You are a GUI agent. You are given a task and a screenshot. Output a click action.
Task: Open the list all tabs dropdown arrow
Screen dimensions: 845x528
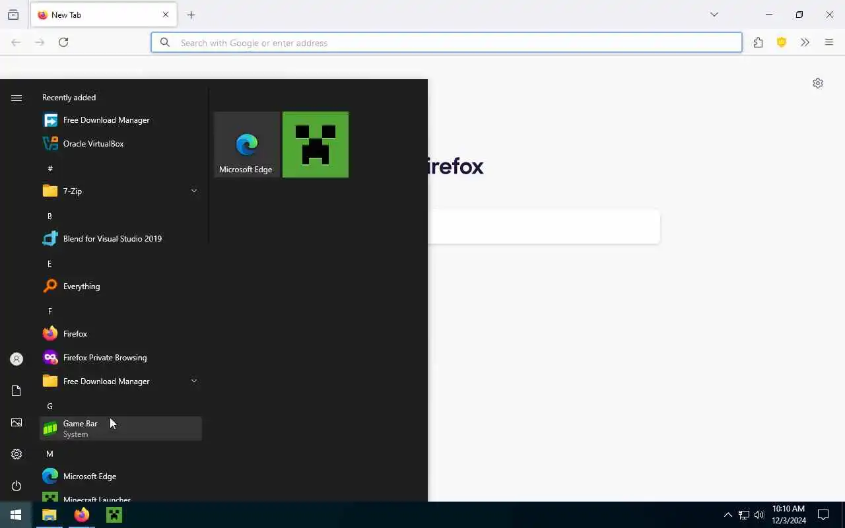click(x=714, y=15)
